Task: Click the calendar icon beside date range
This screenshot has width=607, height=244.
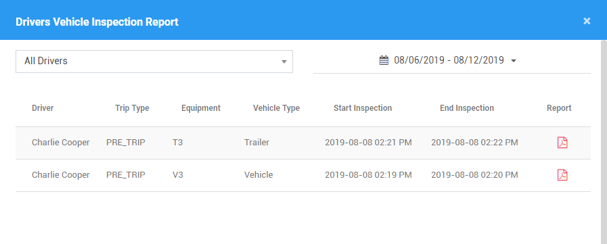Action: [384, 60]
